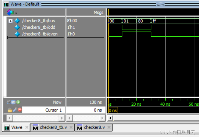Open the wave format dropdown arrow
Image resolution: width=199 pixels, height=137 pixels.
(x=16, y=13)
